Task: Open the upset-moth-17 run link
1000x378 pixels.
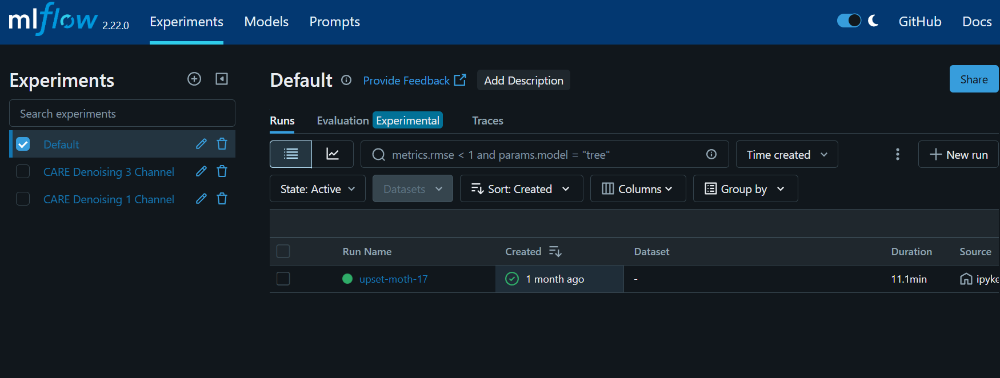Action: 393,279
